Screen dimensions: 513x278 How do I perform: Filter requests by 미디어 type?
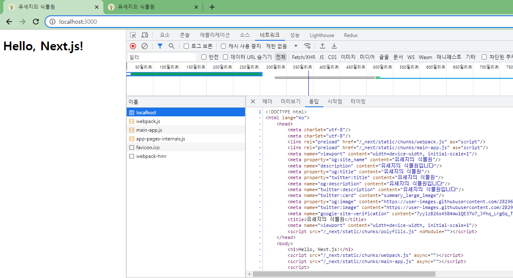tap(367, 57)
